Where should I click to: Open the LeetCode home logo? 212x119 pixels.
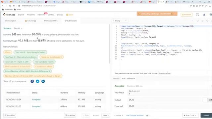pos(9,15)
